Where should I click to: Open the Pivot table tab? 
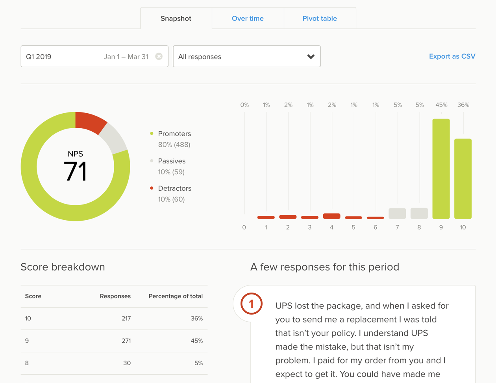pos(320,18)
